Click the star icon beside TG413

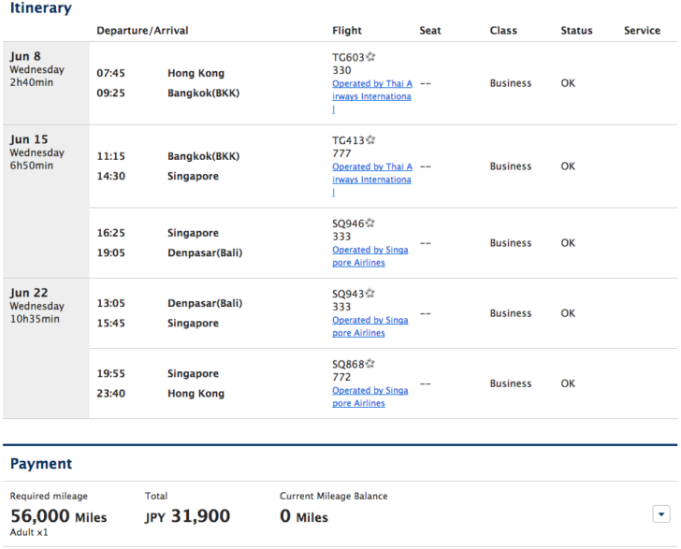click(370, 140)
